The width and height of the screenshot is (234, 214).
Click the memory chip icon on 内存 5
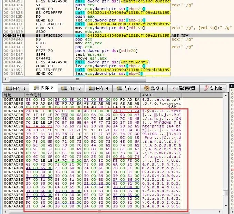[119, 88]
